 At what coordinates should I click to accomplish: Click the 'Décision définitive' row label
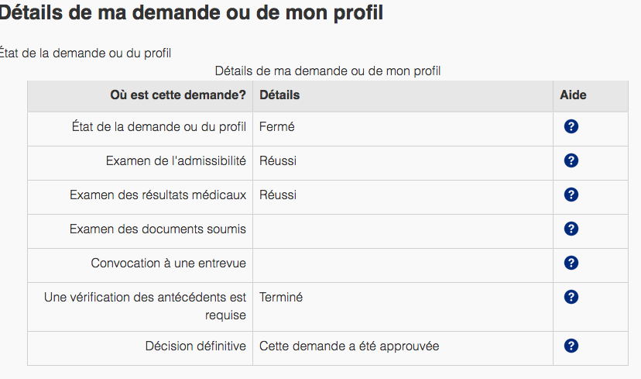click(x=196, y=346)
